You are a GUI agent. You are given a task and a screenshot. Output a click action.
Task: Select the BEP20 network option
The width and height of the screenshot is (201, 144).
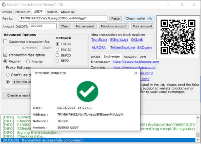coord(57,55)
